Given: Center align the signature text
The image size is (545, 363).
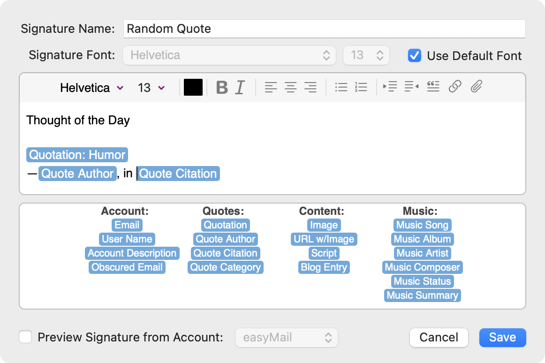Looking at the screenshot, I should click(291, 87).
